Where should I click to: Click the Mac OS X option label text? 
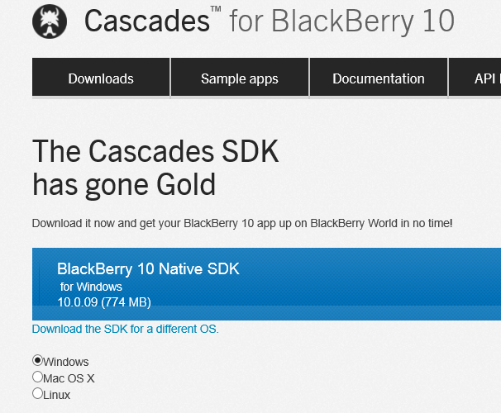tap(69, 378)
